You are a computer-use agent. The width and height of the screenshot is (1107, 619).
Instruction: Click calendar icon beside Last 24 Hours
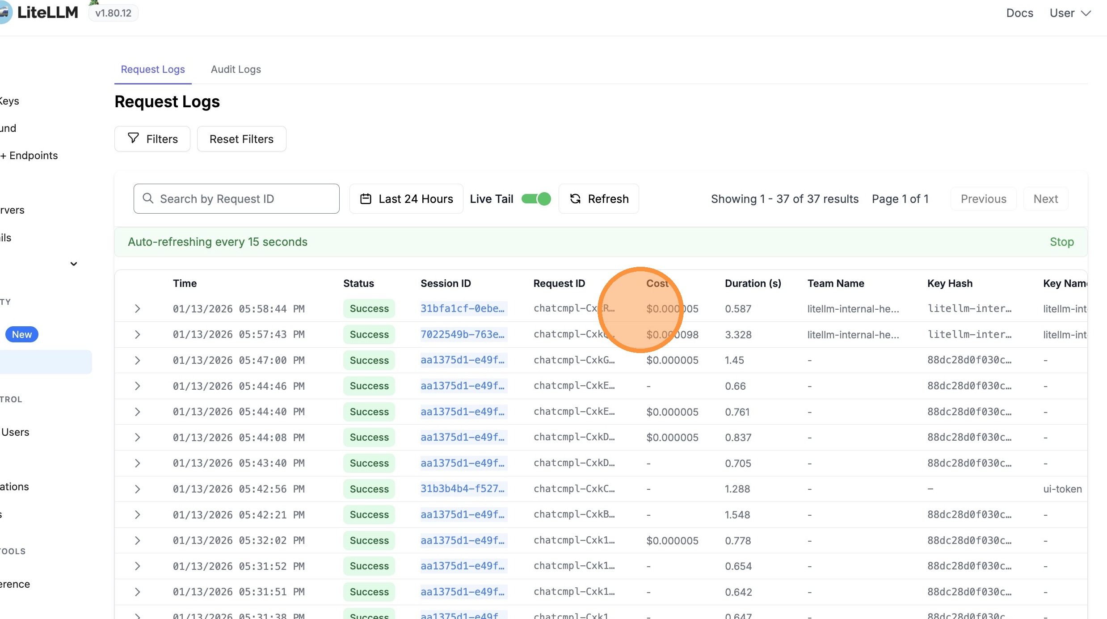coord(366,199)
